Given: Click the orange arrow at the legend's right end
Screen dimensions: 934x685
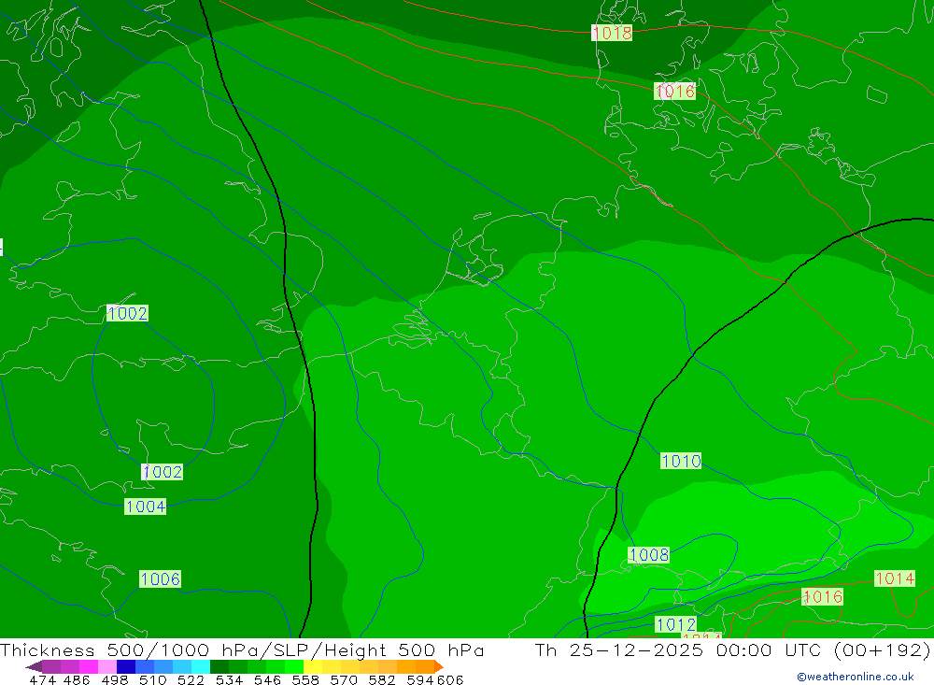Looking at the screenshot, I should coord(439,666).
